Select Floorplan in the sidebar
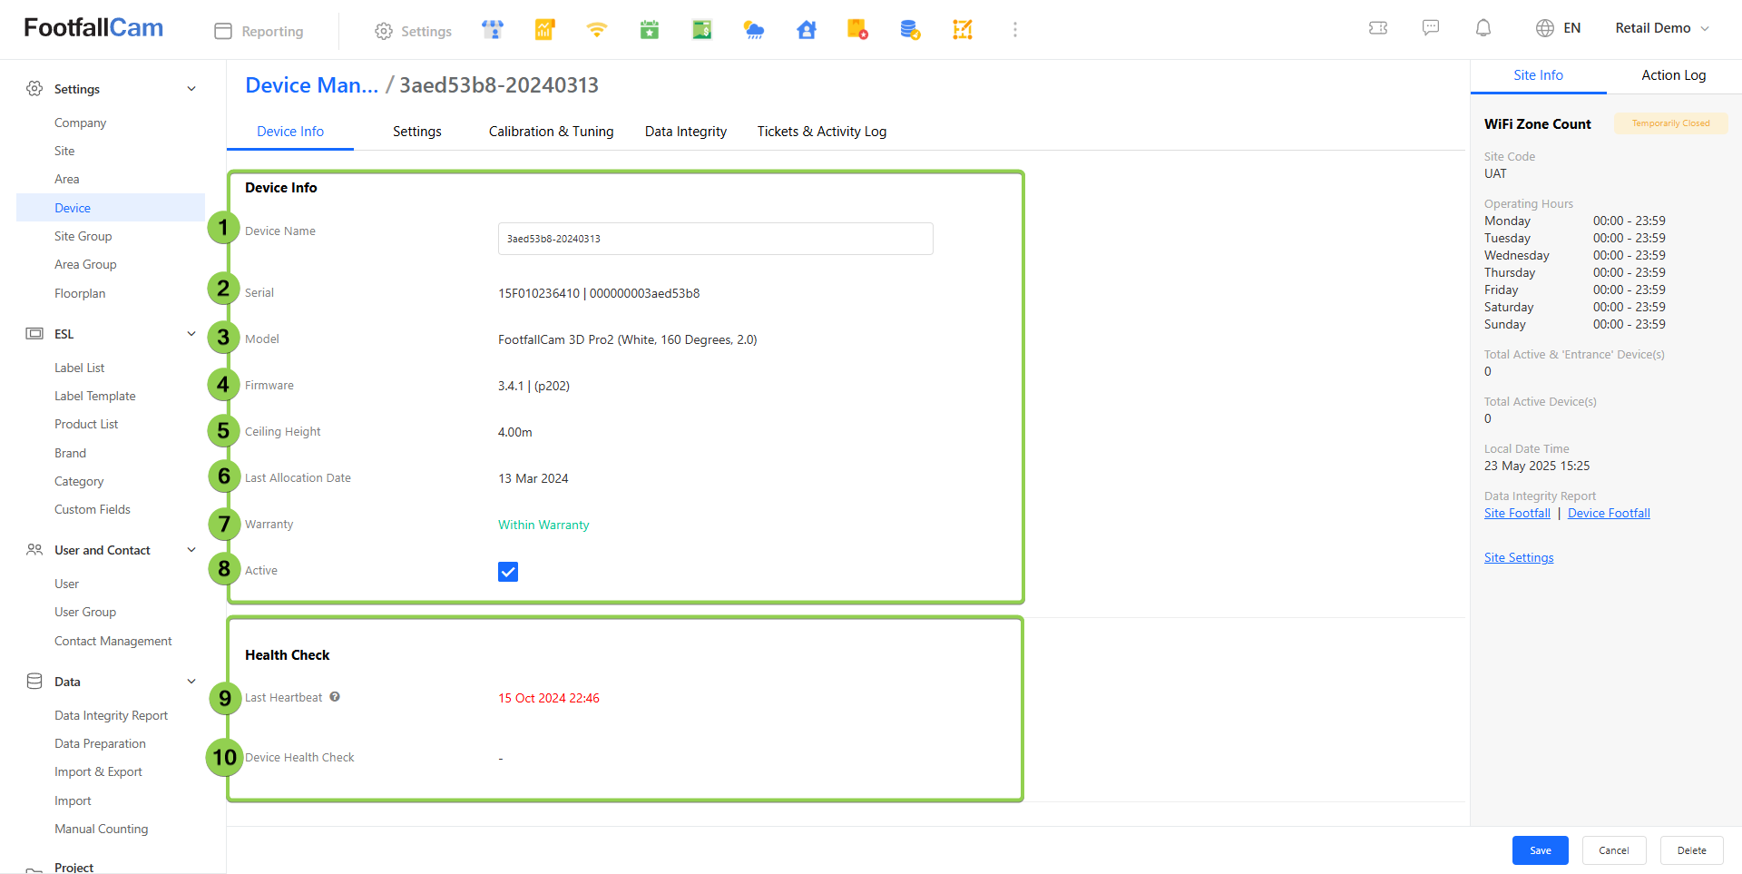 coord(80,293)
